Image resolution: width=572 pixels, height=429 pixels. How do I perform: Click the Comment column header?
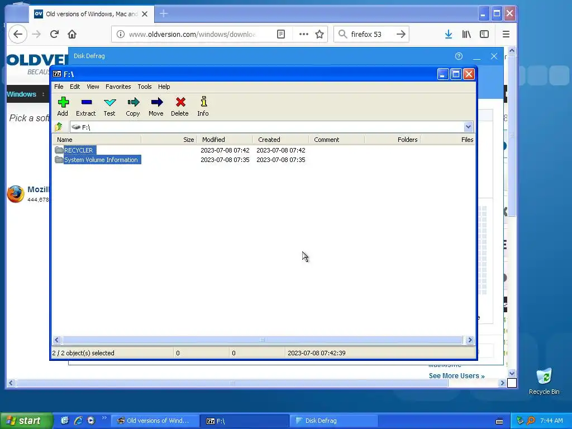336,140
